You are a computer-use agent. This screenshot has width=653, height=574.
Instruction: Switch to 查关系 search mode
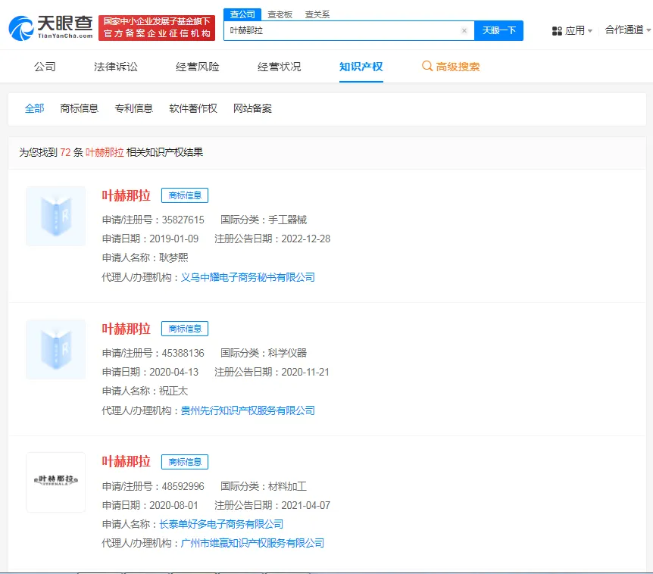(x=317, y=14)
